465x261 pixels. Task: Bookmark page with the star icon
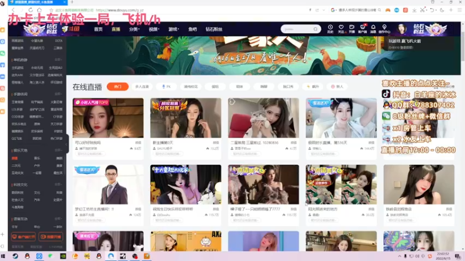[51, 10]
